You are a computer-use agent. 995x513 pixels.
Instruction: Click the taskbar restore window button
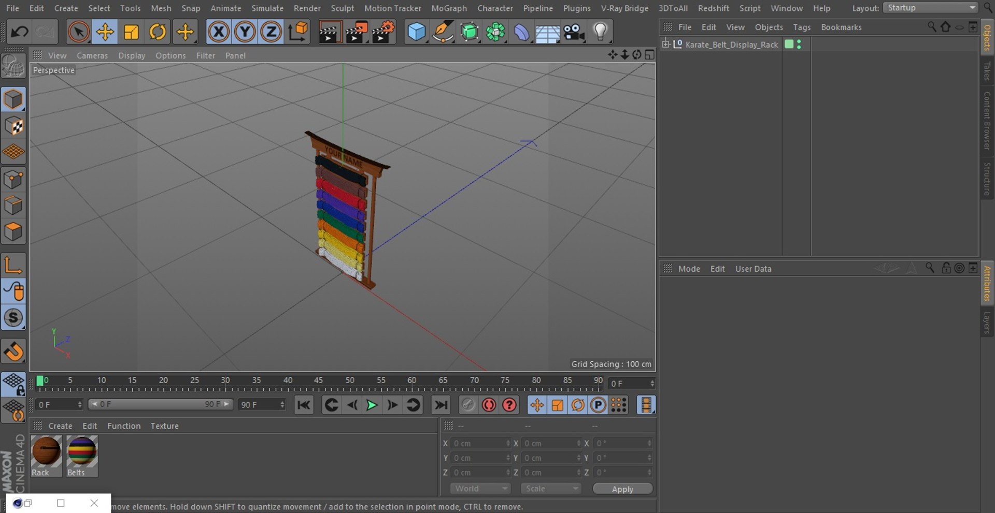(28, 503)
